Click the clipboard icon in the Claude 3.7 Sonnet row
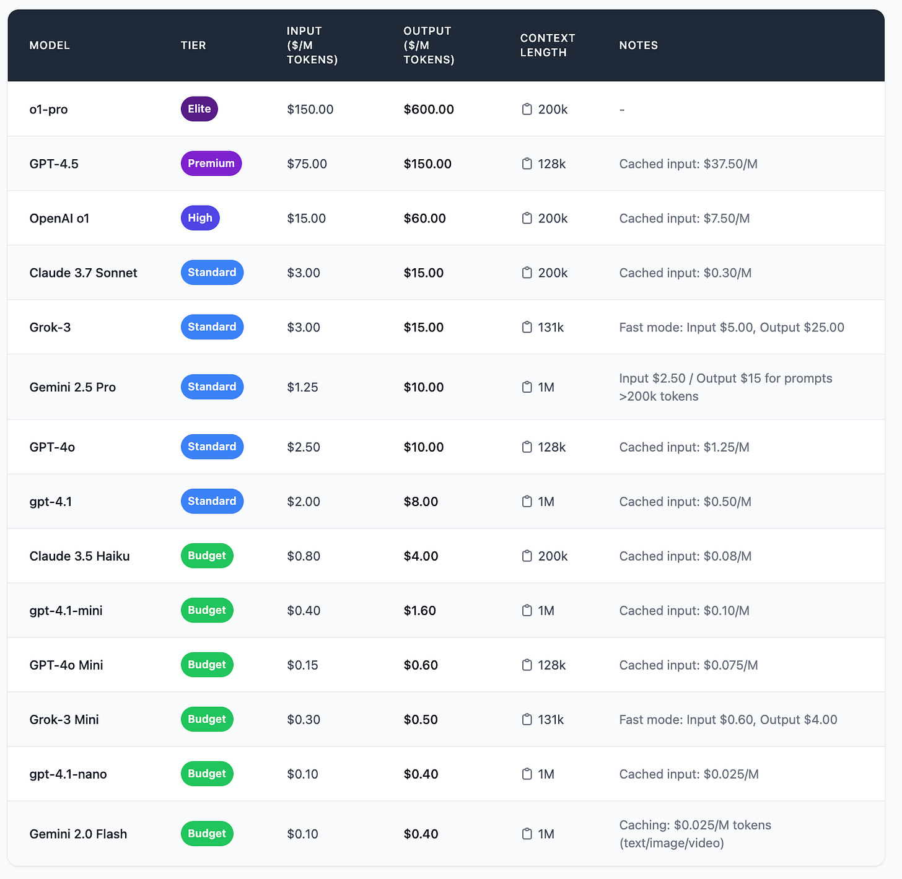The height and width of the screenshot is (879, 902). coord(527,273)
